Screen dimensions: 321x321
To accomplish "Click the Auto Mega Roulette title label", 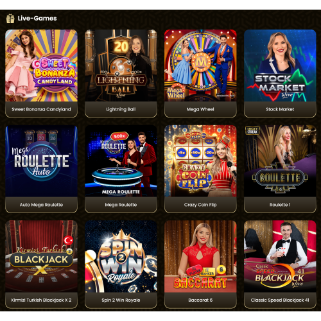I will [41, 205].
